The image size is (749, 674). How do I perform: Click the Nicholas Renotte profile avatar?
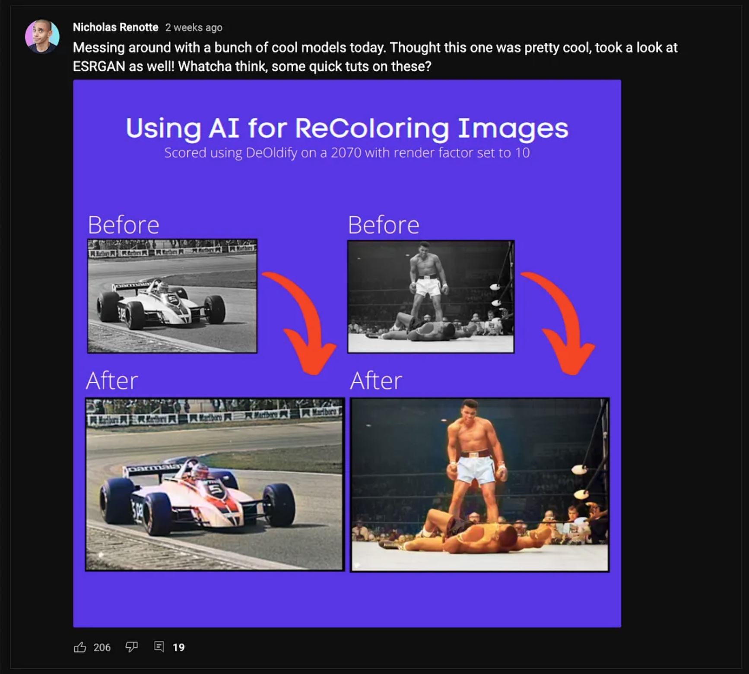[x=42, y=36]
